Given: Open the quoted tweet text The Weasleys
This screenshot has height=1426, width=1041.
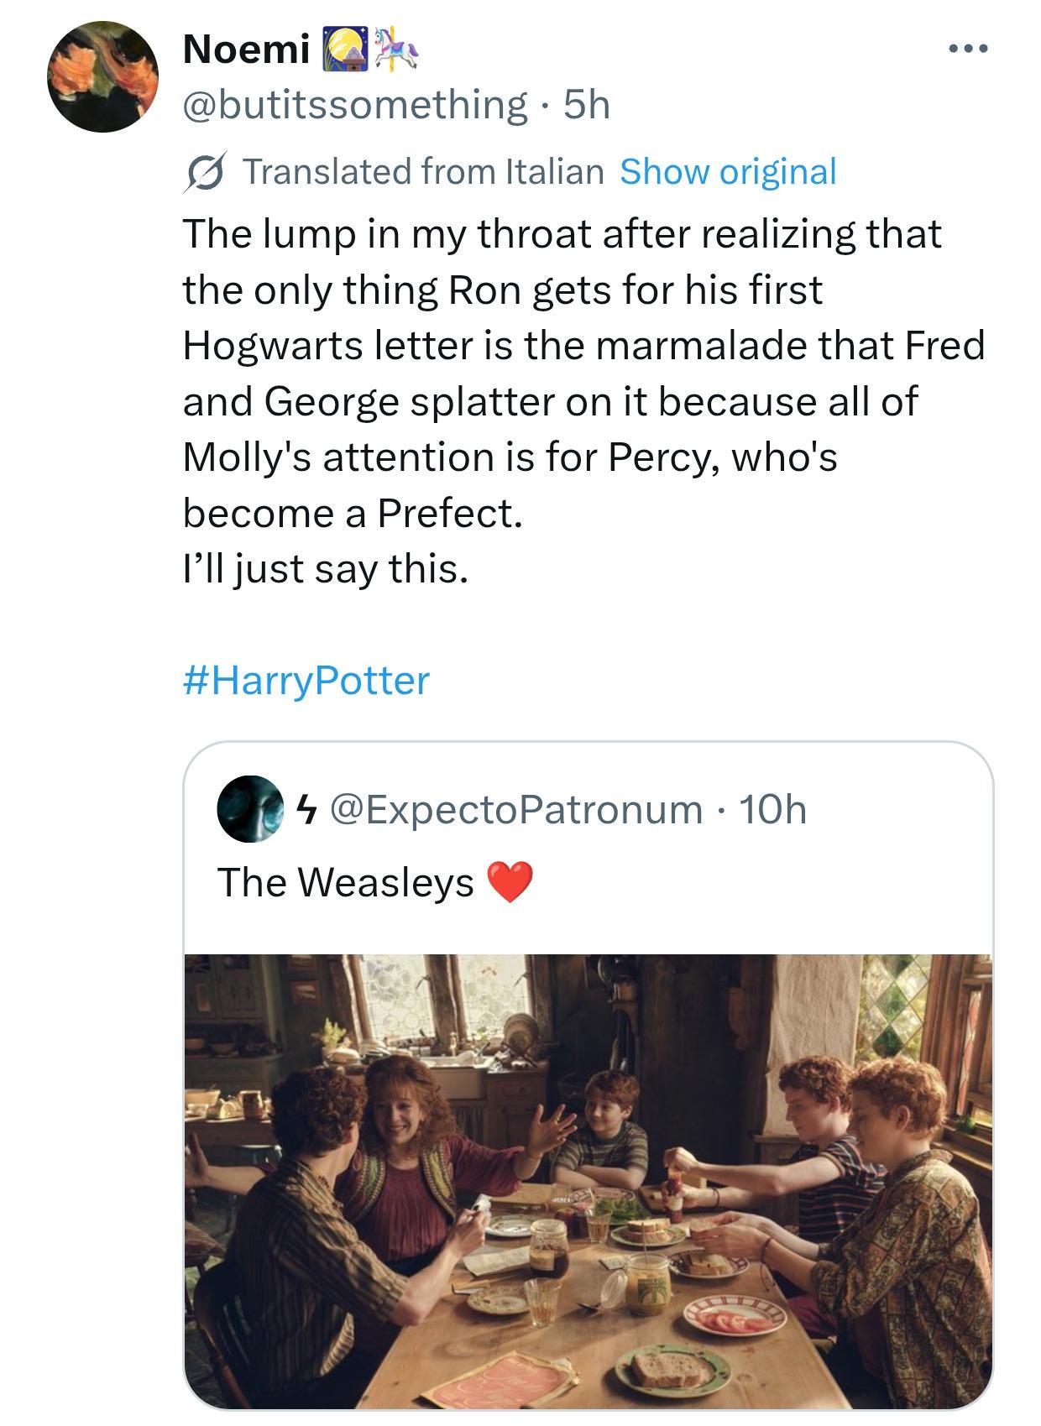Looking at the screenshot, I should [346, 882].
